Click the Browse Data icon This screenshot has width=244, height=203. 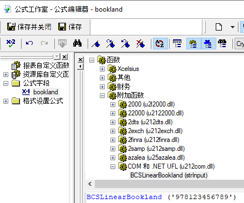tap(62, 43)
